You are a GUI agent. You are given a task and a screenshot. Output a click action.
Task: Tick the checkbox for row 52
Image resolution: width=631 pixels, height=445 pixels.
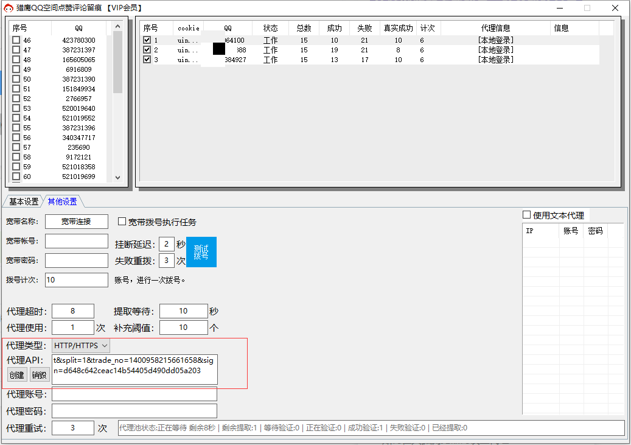point(16,98)
